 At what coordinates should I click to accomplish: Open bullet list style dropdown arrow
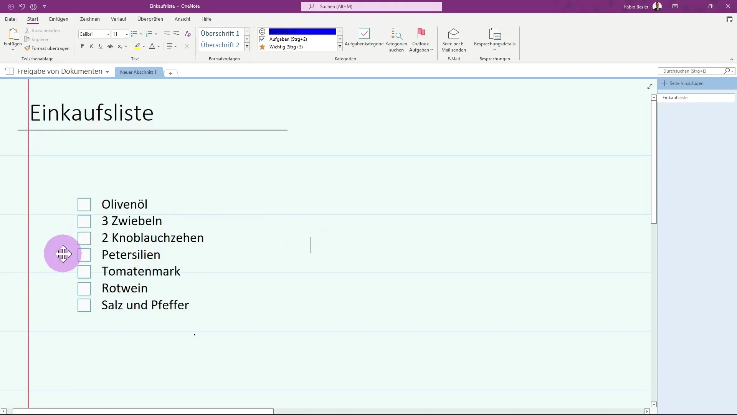pyautogui.click(x=141, y=34)
